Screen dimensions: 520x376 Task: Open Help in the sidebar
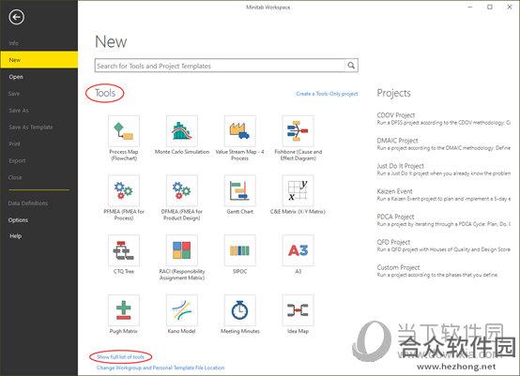[x=16, y=236]
